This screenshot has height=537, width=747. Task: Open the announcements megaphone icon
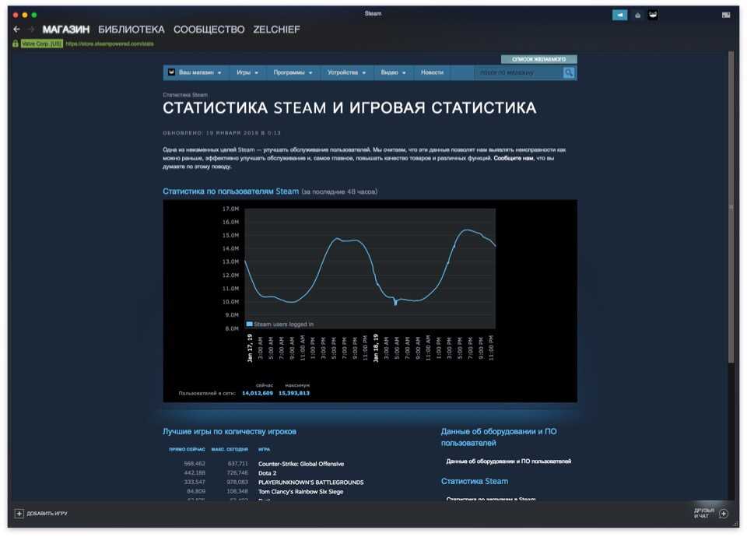point(619,15)
